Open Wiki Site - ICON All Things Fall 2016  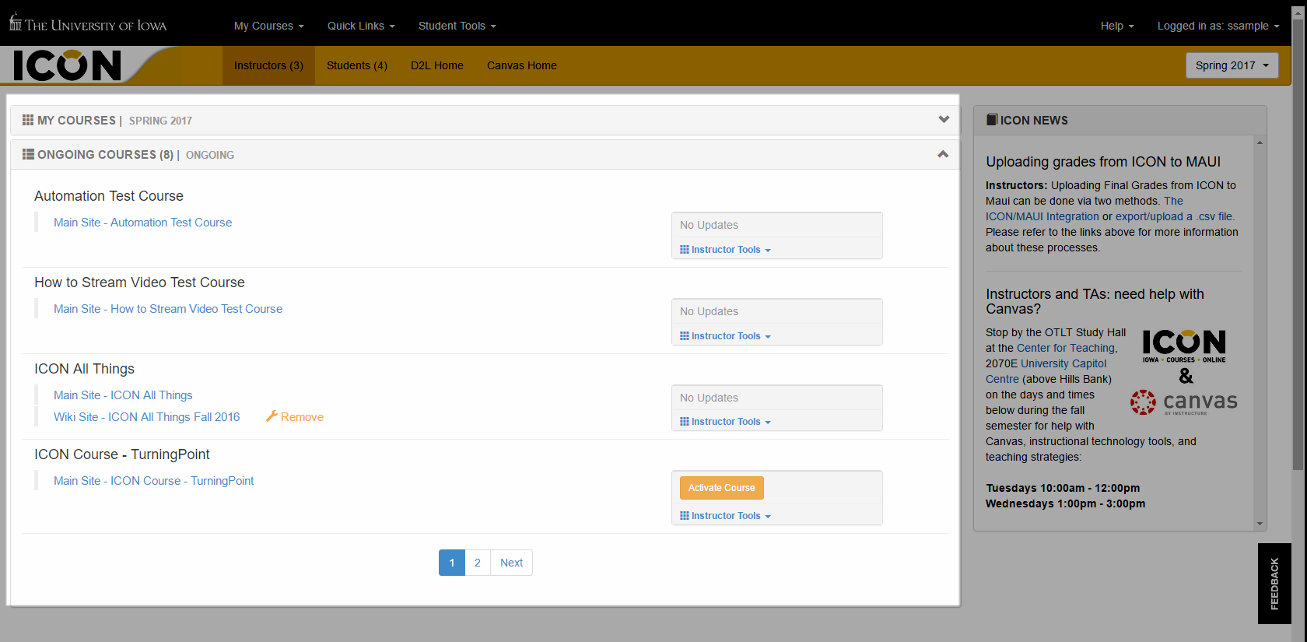pyautogui.click(x=147, y=417)
